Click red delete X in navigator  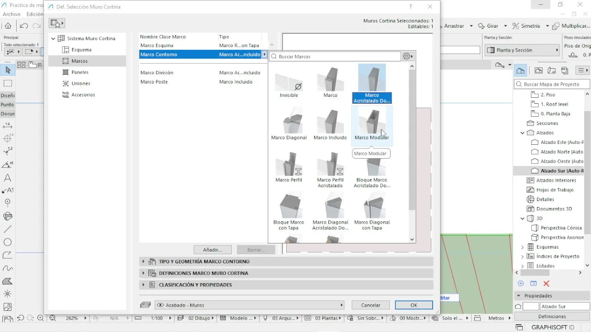click(x=546, y=284)
